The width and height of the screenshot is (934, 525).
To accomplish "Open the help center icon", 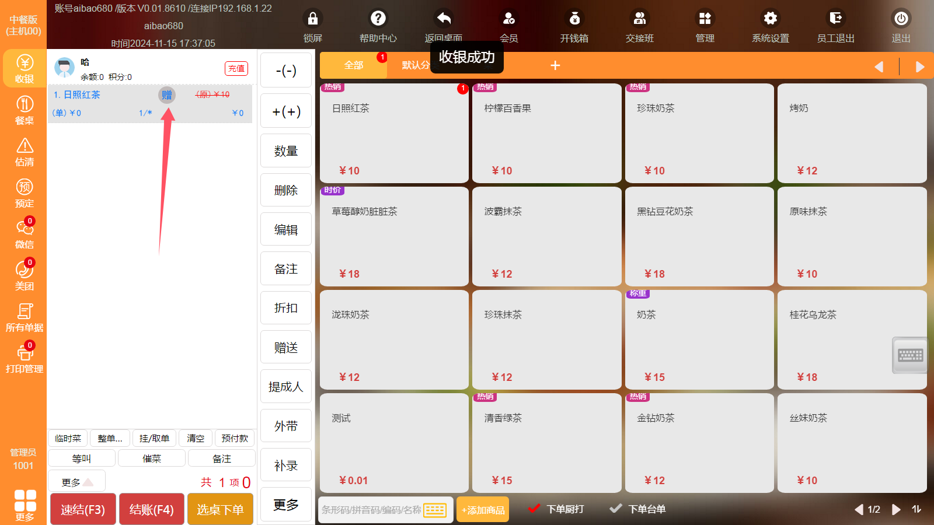I will pyautogui.click(x=378, y=19).
